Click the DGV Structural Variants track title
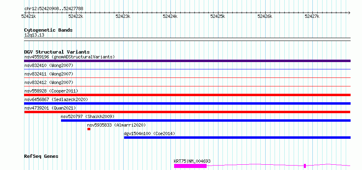362x170 pixels. (x=57, y=52)
